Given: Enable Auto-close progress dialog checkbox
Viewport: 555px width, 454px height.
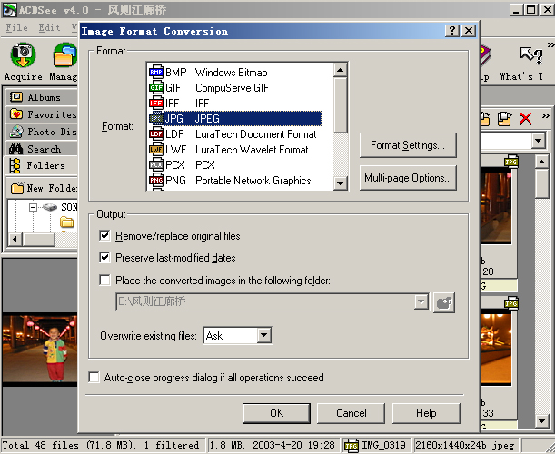Looking at the screenshot, I should click(94, 378).
